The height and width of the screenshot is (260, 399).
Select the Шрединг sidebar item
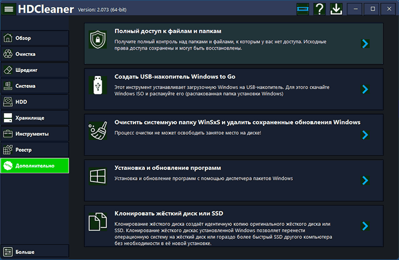[35, 70]
